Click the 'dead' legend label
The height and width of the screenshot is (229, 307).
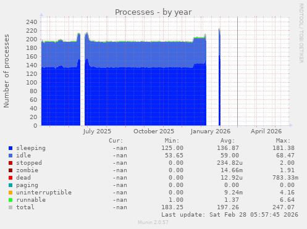pyautogui.click(x=23, y=178)
